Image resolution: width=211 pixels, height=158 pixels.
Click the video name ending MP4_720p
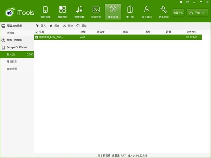point(51,37)
